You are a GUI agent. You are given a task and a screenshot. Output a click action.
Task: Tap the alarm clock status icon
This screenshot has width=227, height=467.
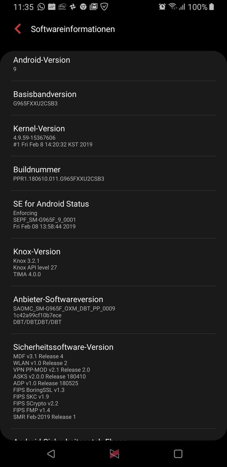(x=162, y=6)
